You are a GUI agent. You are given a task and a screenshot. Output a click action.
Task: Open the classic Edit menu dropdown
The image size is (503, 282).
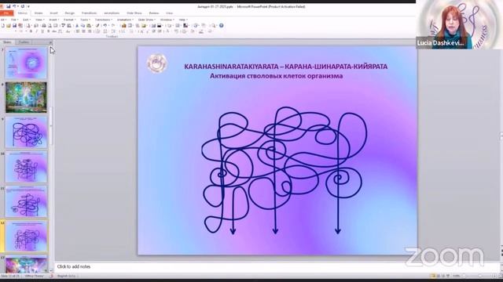[27, 20]
